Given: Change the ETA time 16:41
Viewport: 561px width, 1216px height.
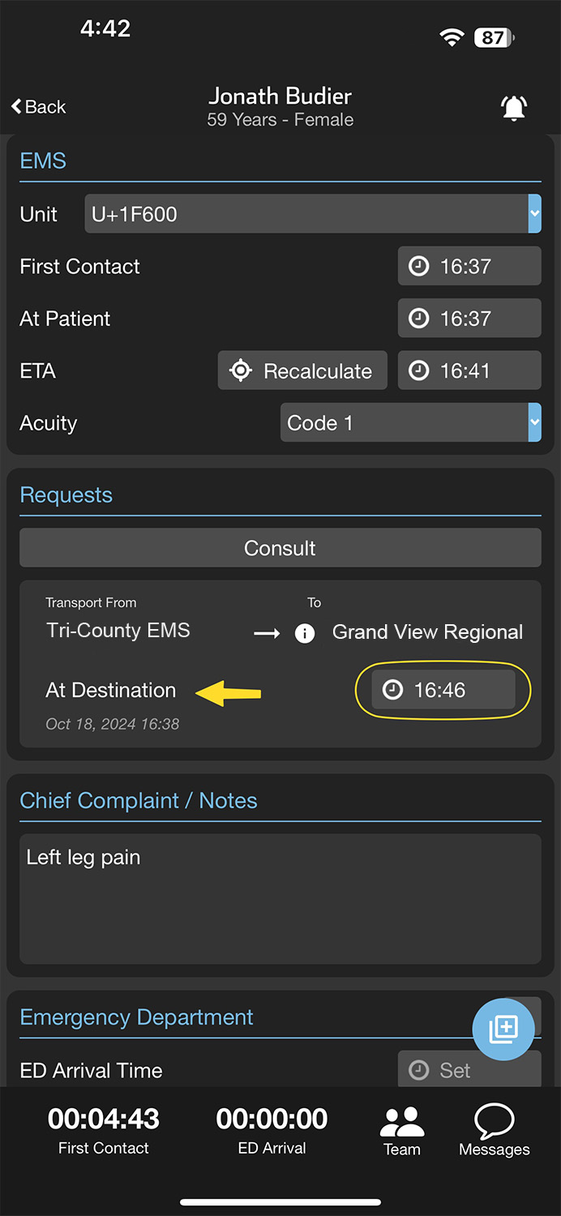Looking at the screenshot, I should [x=469, y=370].
